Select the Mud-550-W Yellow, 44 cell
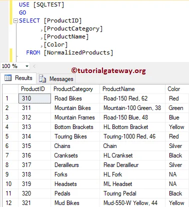 tap(132, 203)
